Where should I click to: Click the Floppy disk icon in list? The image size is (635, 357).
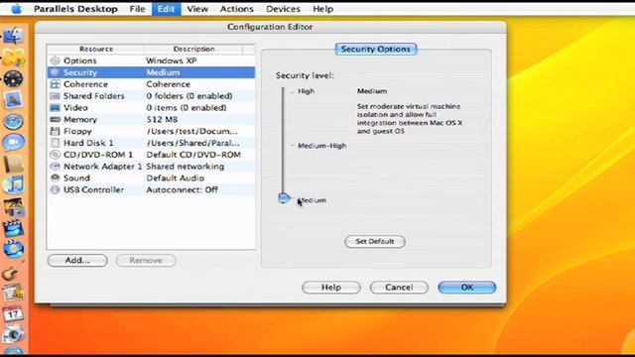tap(56, 131)
